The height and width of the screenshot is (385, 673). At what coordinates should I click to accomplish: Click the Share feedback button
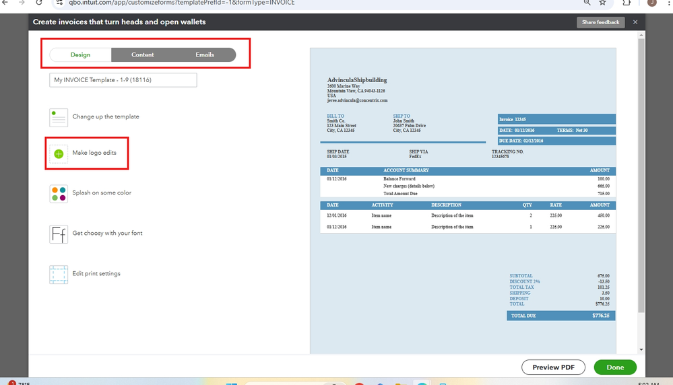click(600, 22)
